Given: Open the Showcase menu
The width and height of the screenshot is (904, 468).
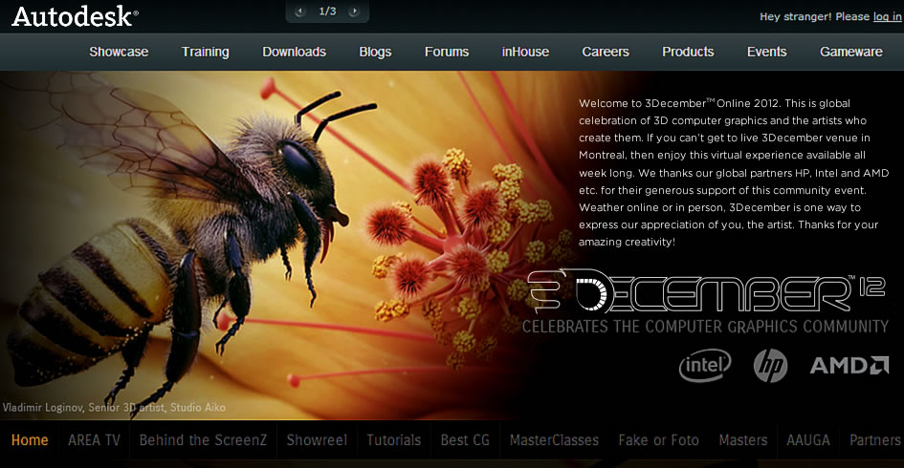Looking at the screenshot, I should coord(119,52).
